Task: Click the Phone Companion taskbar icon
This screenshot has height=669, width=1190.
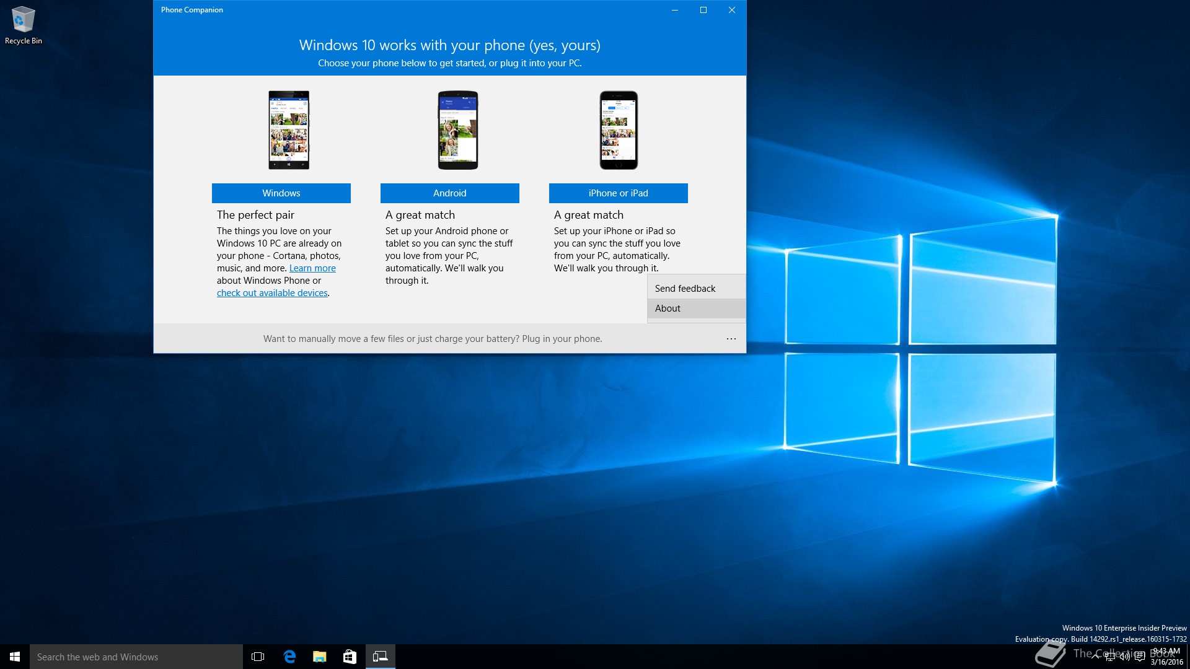Action: (x=380, y=657)
